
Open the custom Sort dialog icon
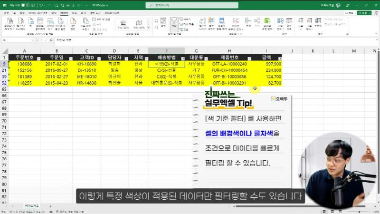point(163,22)
